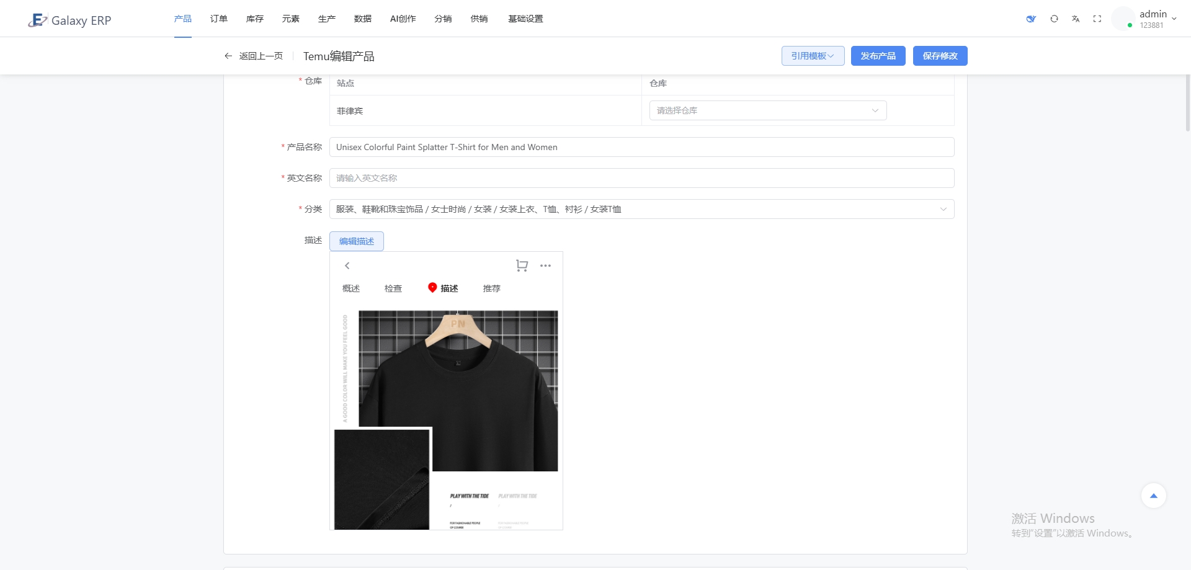The image size is (1191, 570).
Task: Expand the admin account menu
Action: point(1157,19)
